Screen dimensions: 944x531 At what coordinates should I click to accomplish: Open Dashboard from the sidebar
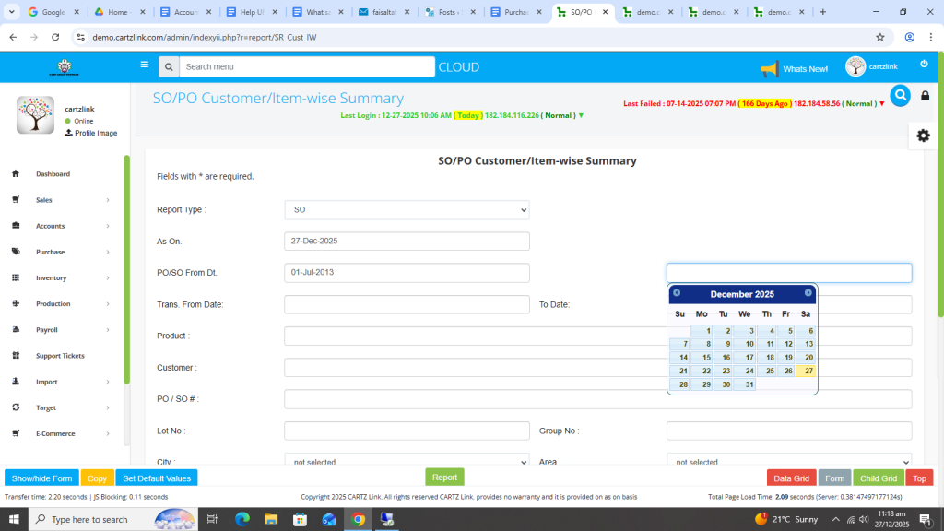(53, 174)
